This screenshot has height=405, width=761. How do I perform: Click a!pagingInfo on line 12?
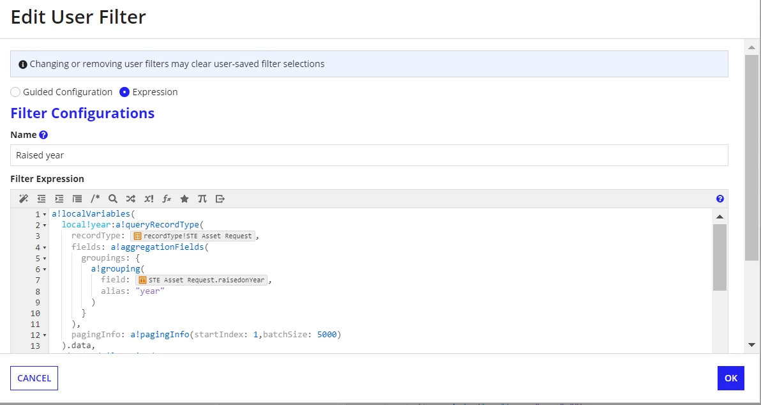click(160, 335)
